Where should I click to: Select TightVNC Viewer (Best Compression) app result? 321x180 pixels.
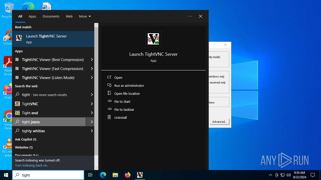49,60
